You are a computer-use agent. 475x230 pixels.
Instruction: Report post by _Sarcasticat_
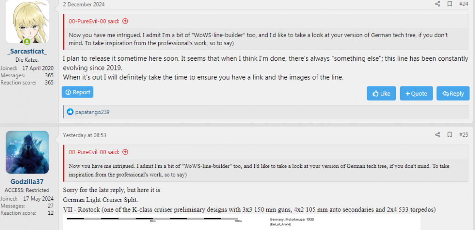(x=78, y=92)
